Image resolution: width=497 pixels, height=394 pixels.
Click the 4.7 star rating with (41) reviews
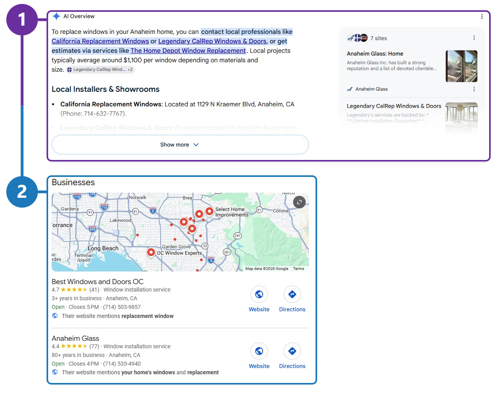pos(75,290)
